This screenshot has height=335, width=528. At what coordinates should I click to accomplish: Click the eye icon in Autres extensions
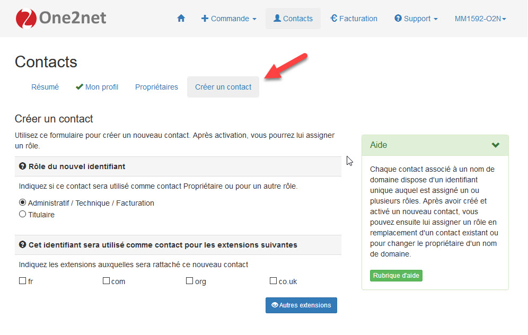pyautogui.click(x=275, y=305)
